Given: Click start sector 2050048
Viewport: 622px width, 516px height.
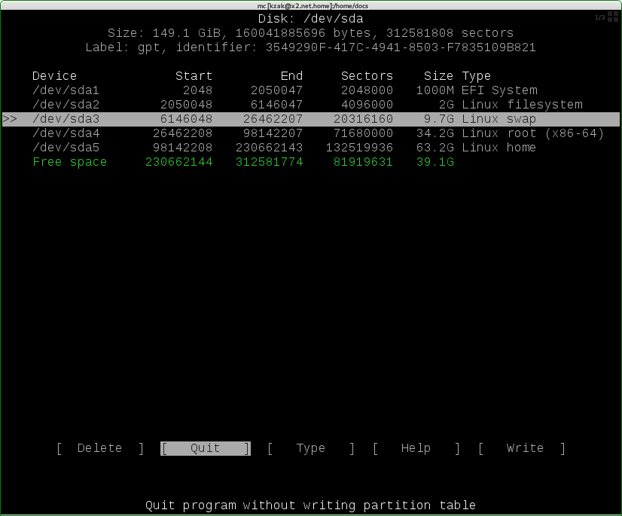Looking at the screenshot, I should click(187, 105).
